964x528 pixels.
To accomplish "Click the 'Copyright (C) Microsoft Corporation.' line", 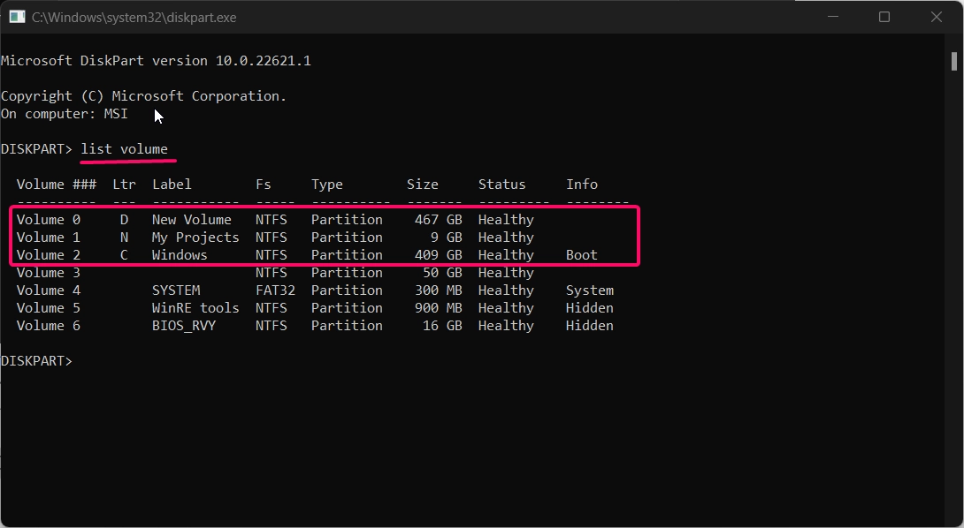I will click(x=144, y=95).
